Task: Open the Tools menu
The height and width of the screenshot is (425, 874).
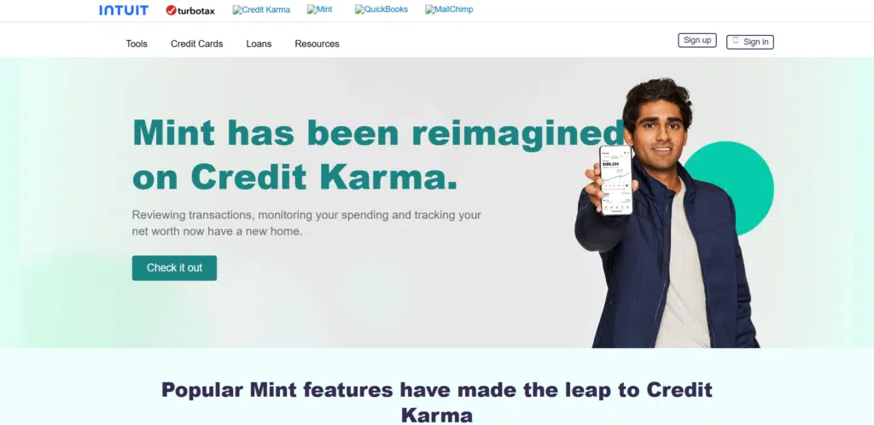Action: click(137, 44)
